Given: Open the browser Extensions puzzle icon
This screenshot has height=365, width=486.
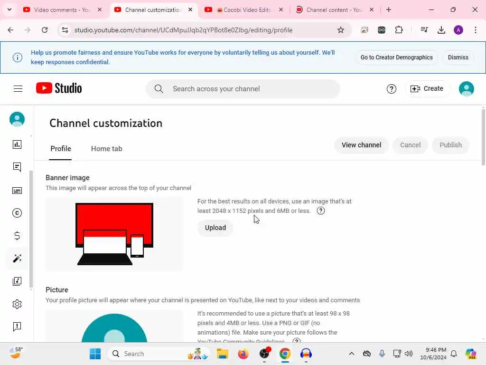Looking at the screenshot, I should click(x=399, y=30).
